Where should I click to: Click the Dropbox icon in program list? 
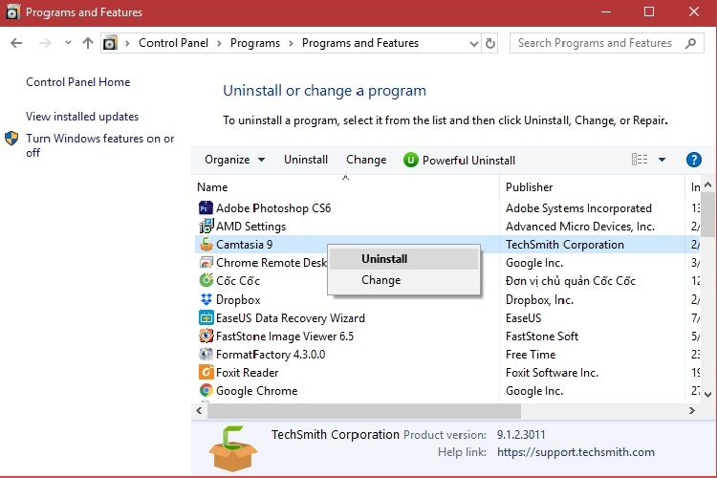pyautogui.click(x=206, y=300)
